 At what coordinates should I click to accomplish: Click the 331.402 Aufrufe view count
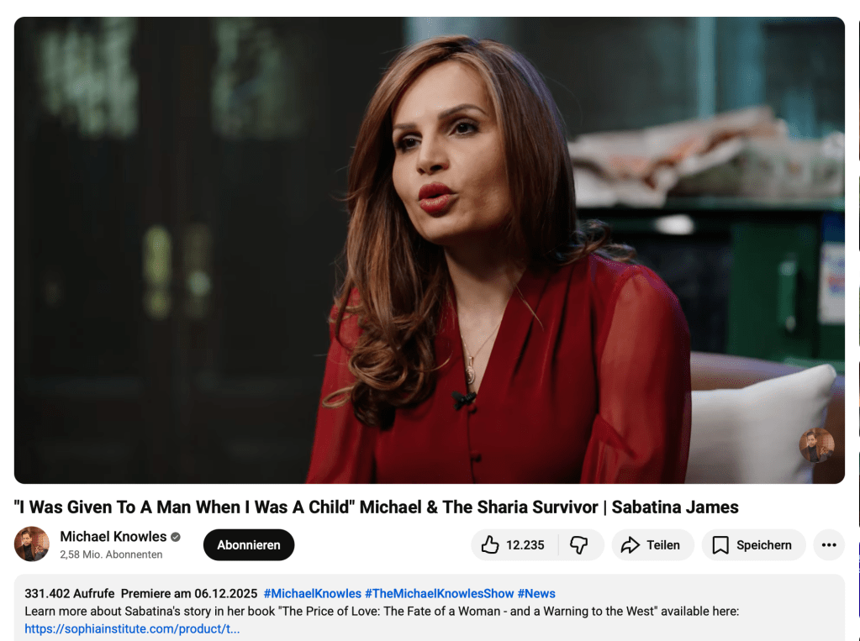(70, 593)
